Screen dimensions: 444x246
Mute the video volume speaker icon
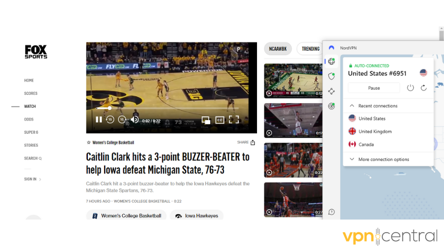(135, 120)
